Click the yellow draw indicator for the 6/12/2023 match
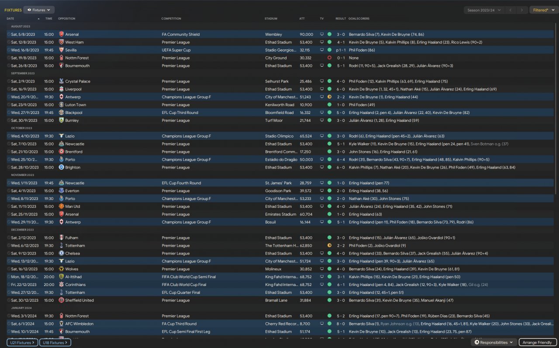The height and width of the screenshot is (348, 559). coord(329,246)
